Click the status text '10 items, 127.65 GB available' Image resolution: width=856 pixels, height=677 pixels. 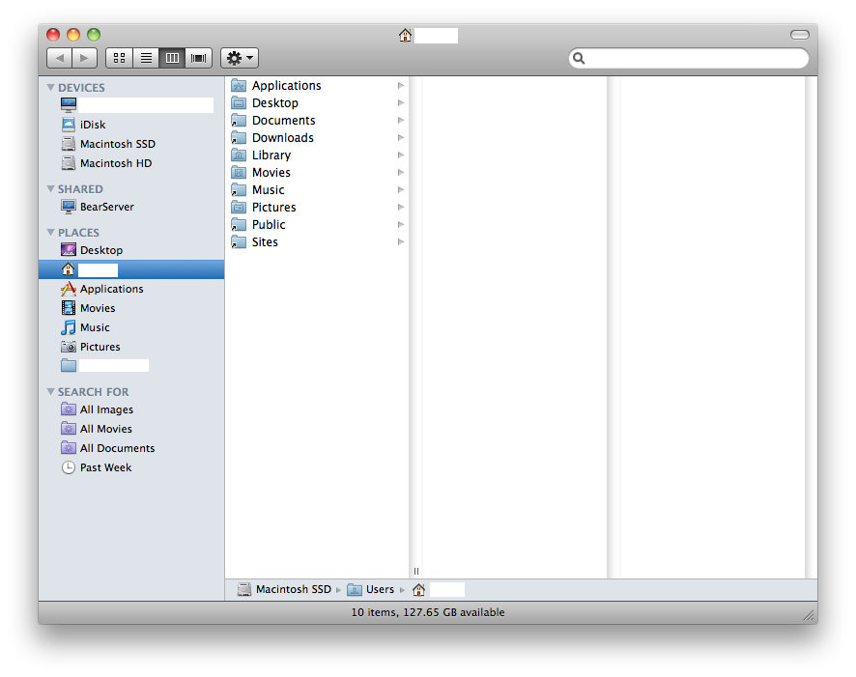pos(428,612)
